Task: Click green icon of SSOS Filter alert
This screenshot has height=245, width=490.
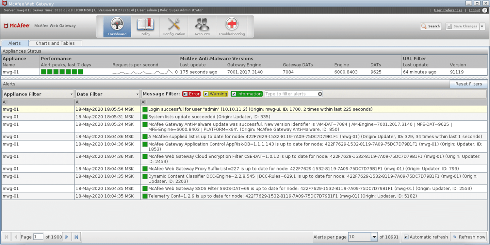Action: (x=145, y=189)
